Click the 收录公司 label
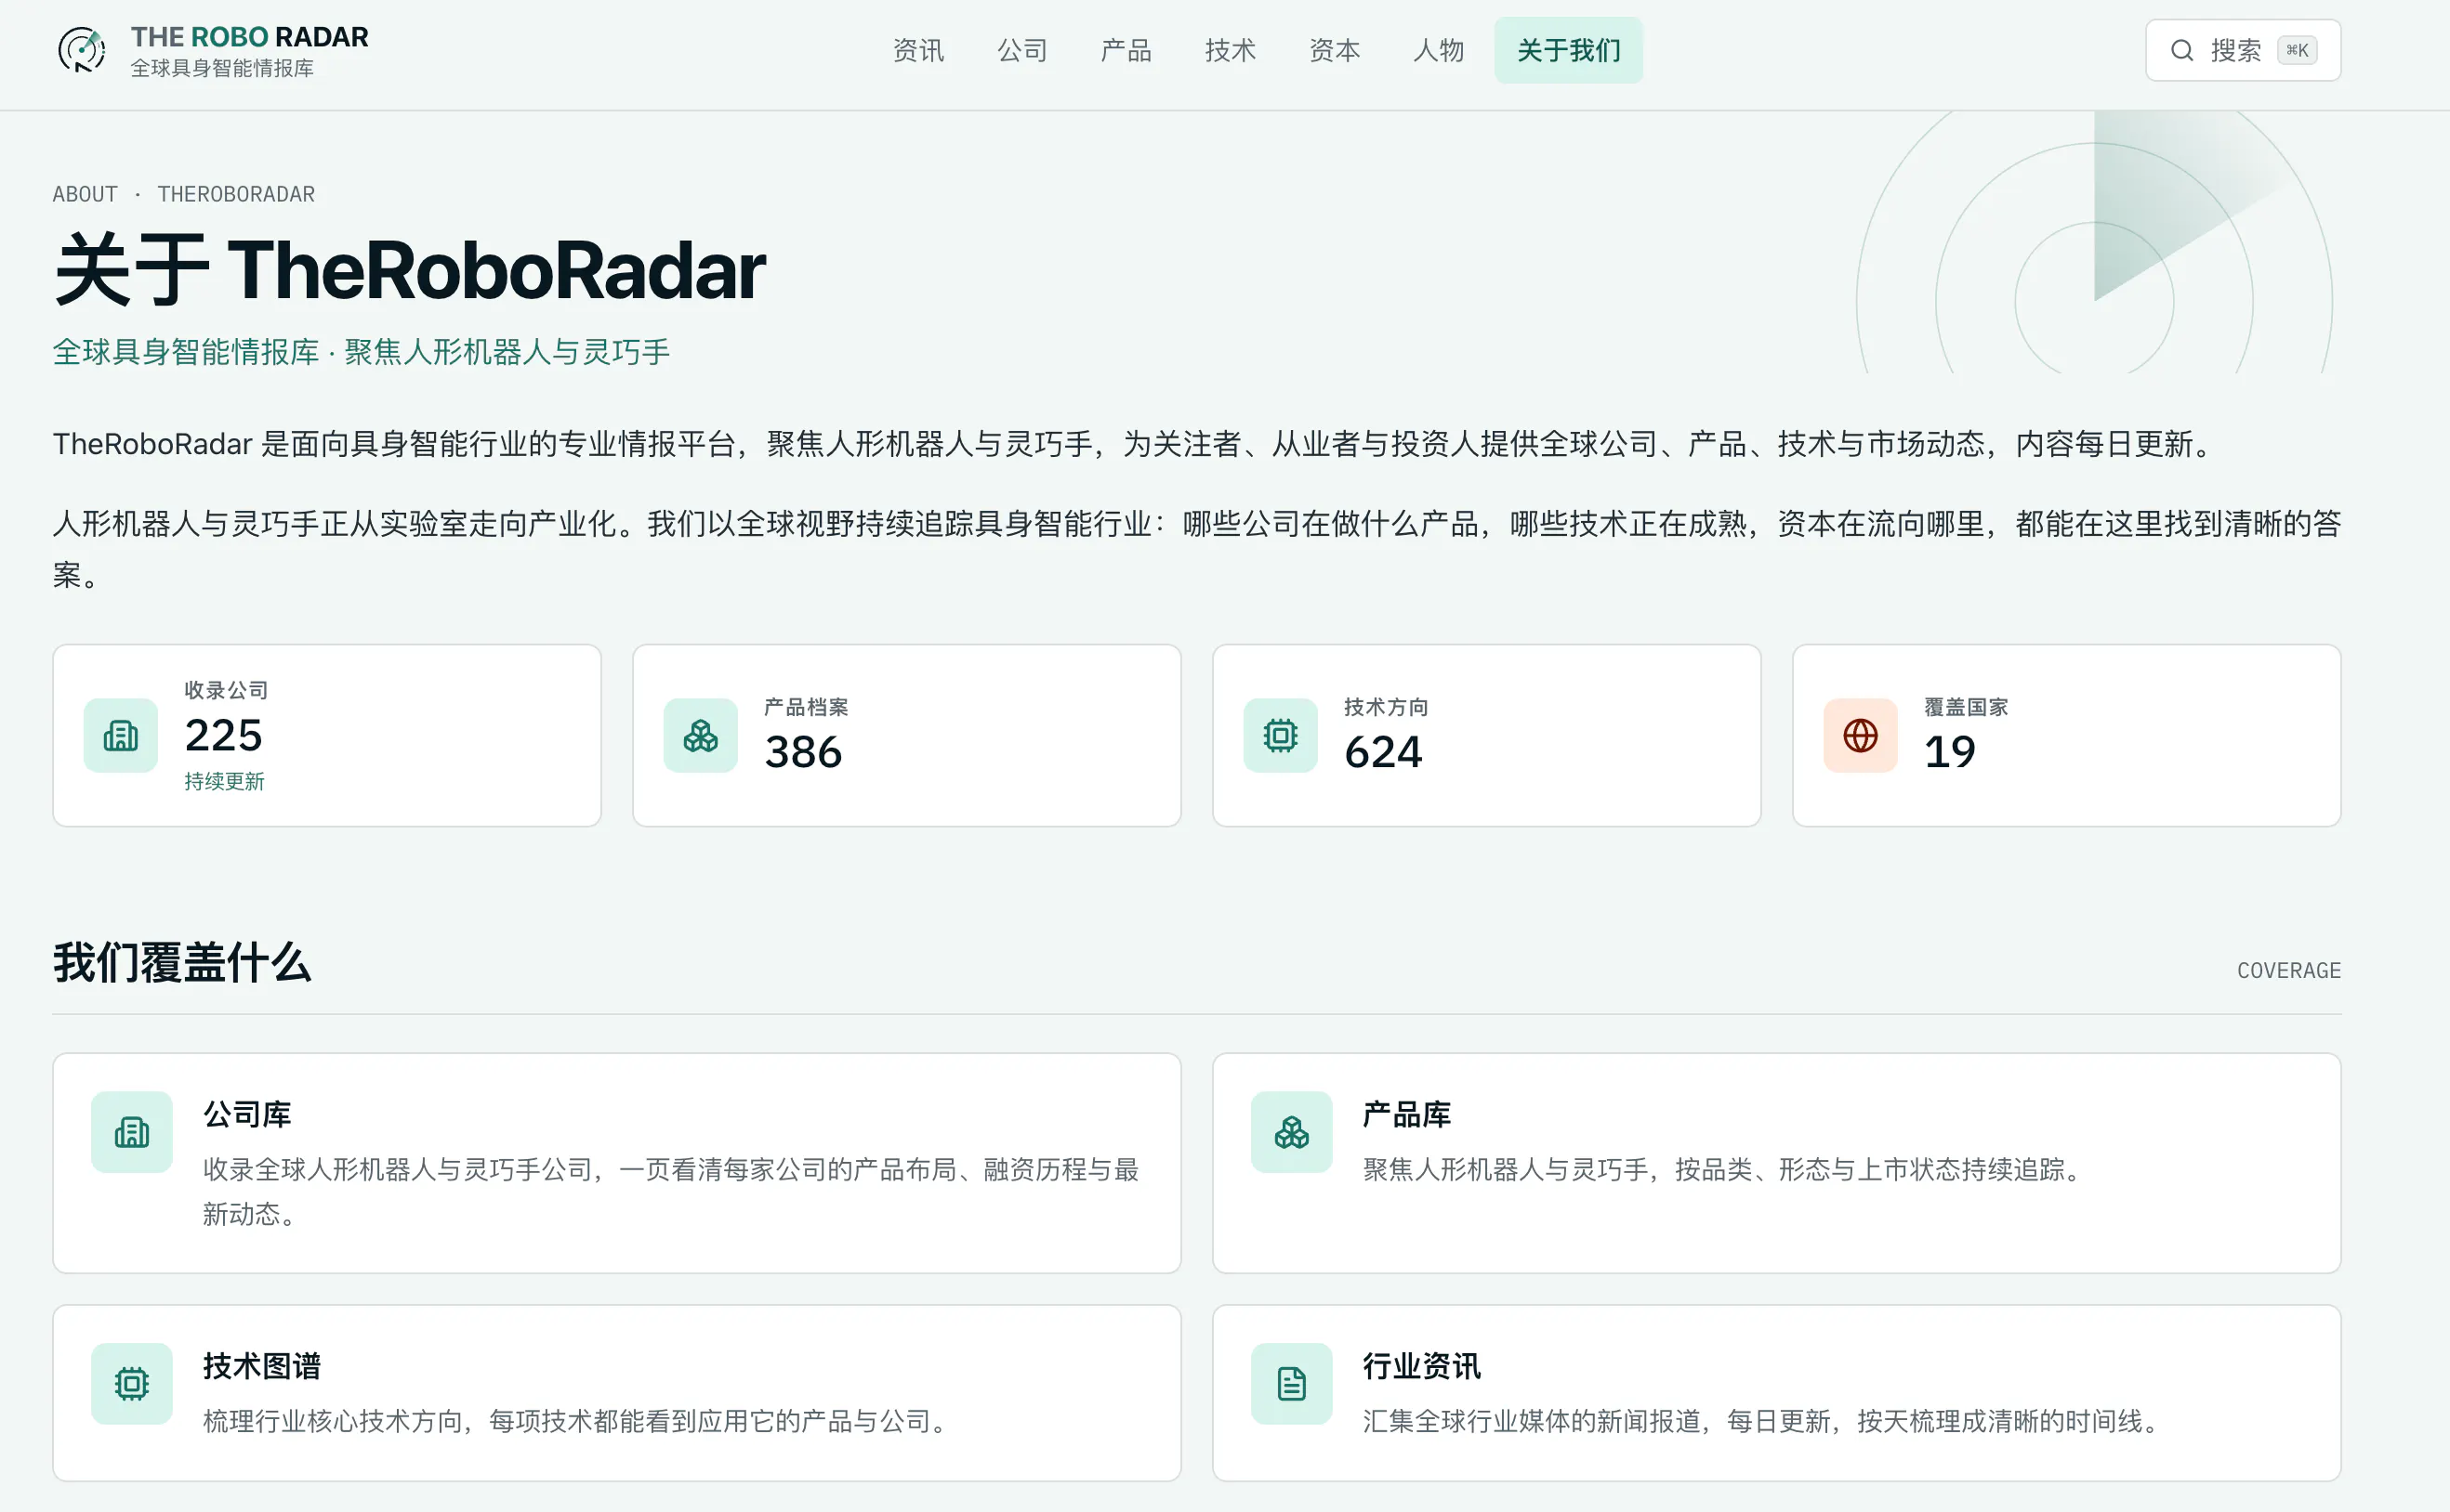The image size is (2450, 1512). [x=226, y=690]
